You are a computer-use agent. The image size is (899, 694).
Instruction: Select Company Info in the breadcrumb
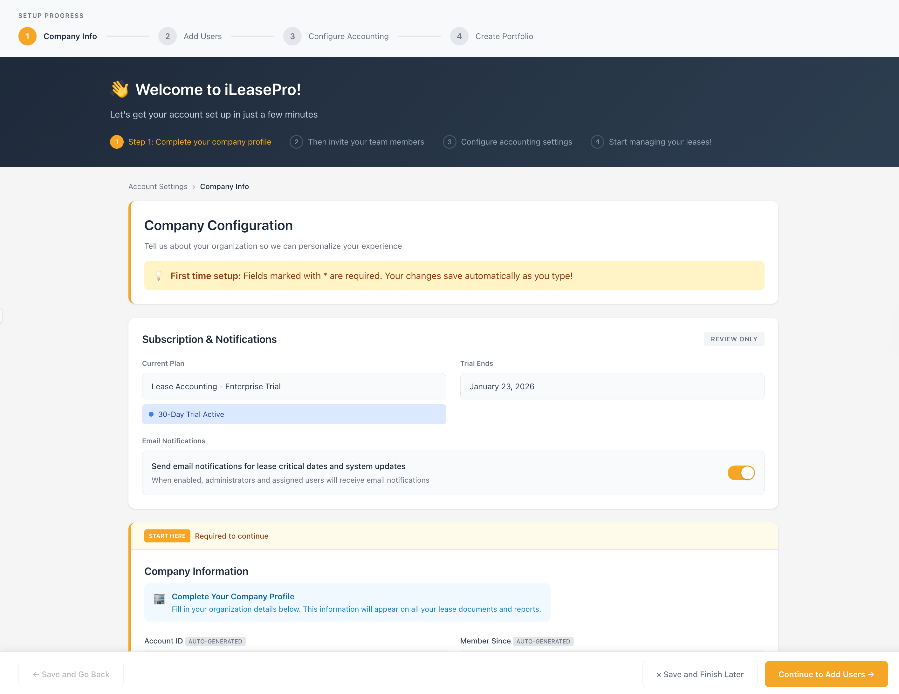224,186
